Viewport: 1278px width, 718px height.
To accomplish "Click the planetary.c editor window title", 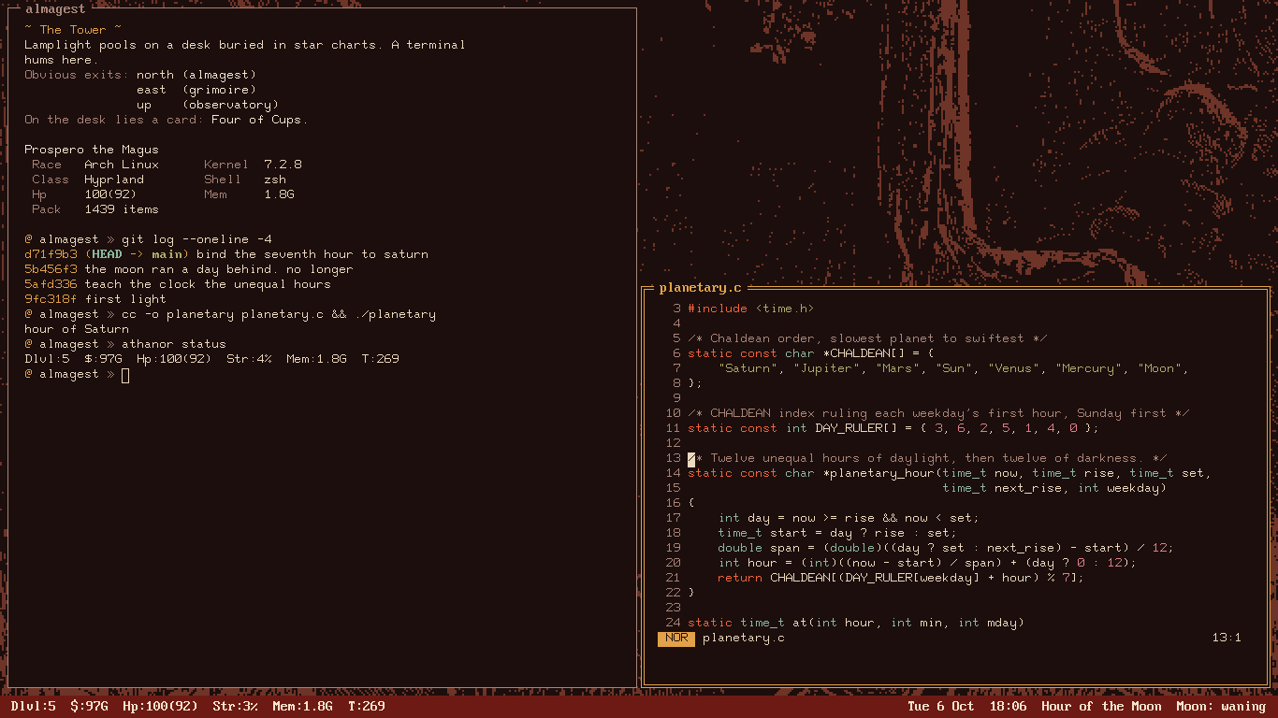I will point(700,288).
